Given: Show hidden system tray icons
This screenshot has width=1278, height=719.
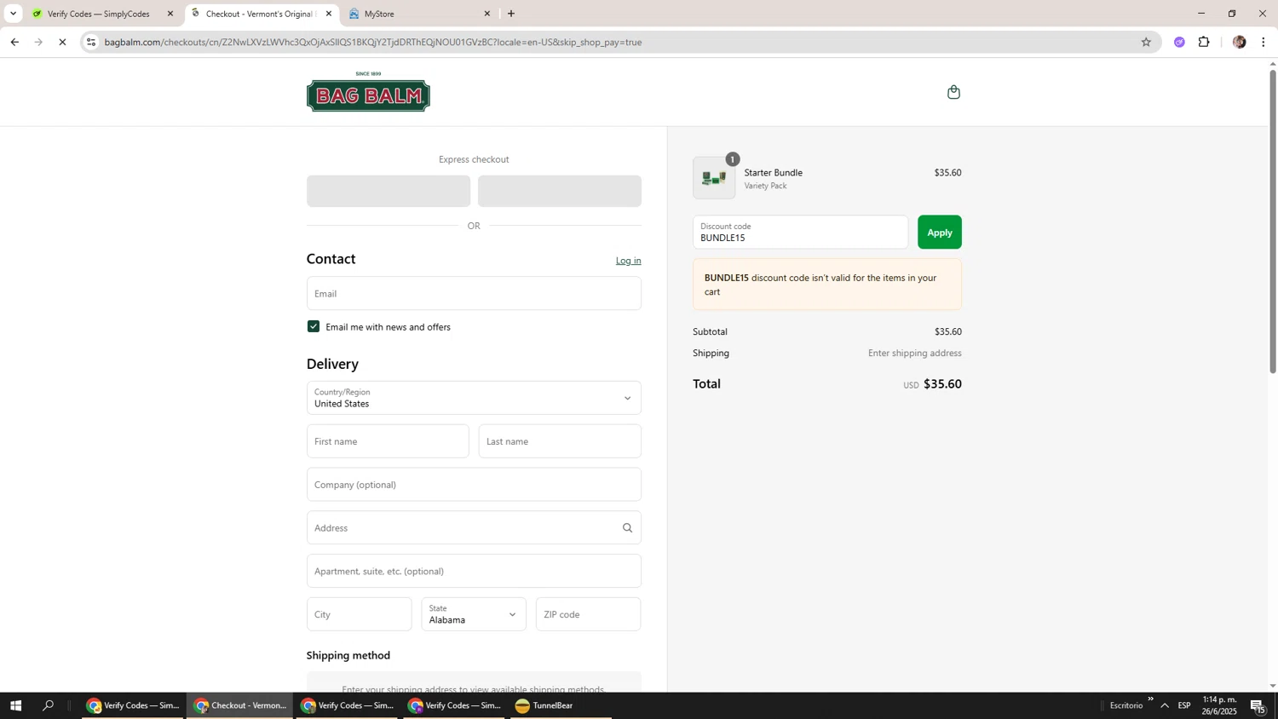Looking at the screenshot, I should tap(1165, 705).
